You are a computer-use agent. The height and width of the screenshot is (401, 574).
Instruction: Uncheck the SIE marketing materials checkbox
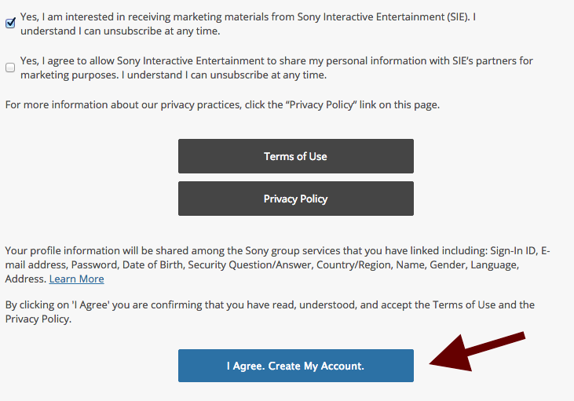(x=10, y=23)
